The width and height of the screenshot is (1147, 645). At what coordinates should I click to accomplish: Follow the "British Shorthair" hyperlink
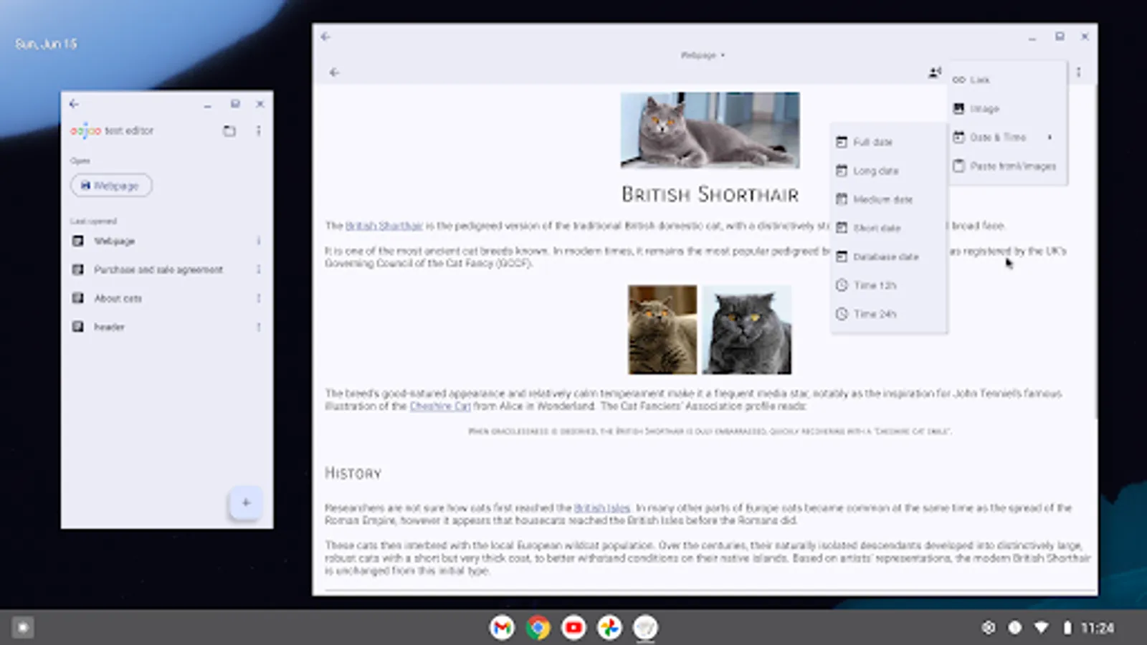click(x=384, y=225)
